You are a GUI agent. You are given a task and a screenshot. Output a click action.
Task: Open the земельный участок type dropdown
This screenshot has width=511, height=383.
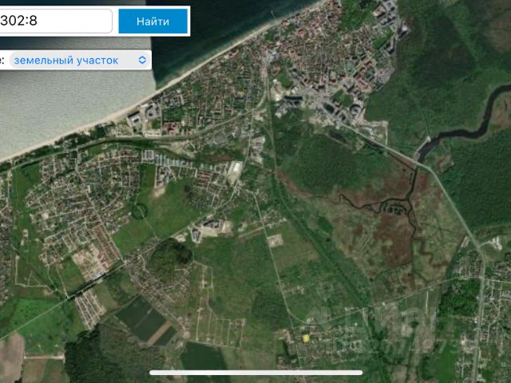click(x=80, y=61)
